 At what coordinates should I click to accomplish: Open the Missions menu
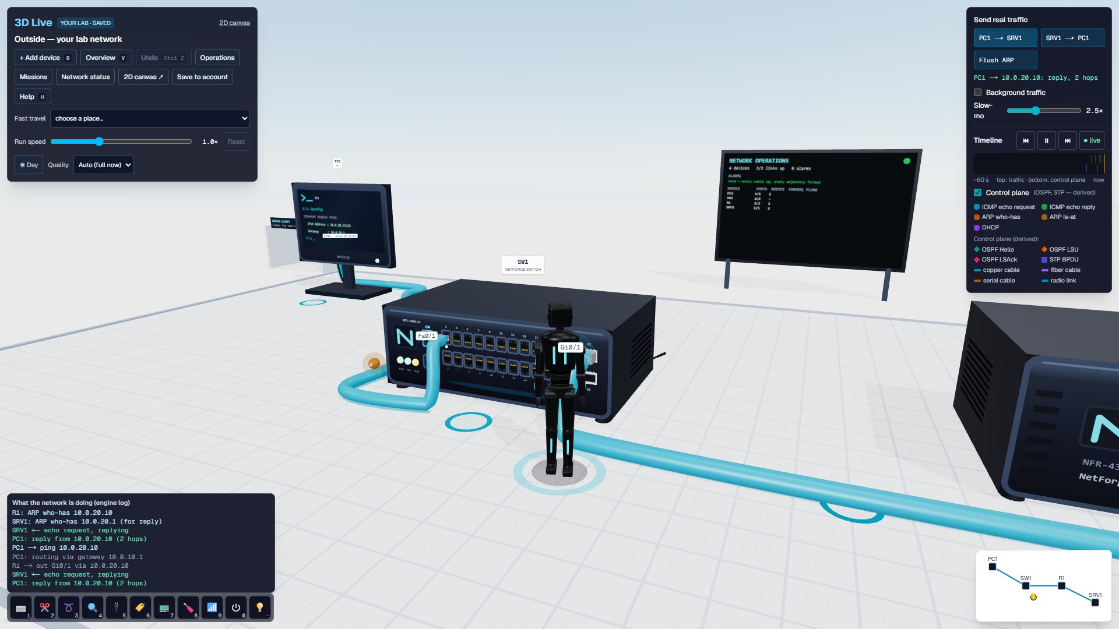33,77
